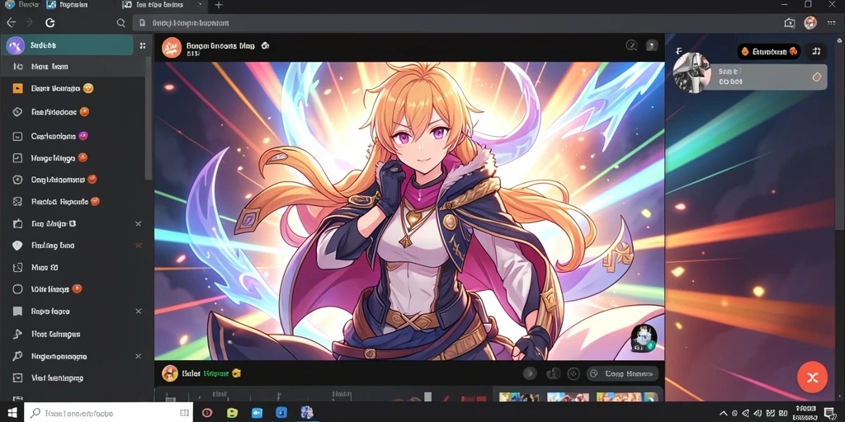
Task: Click the small round avatar overlaid on the artwork
Action: point(644,338)
